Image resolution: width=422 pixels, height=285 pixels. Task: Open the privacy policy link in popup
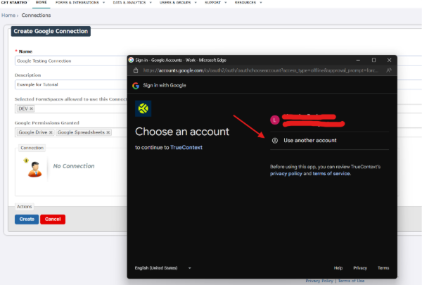coord(286,174)
